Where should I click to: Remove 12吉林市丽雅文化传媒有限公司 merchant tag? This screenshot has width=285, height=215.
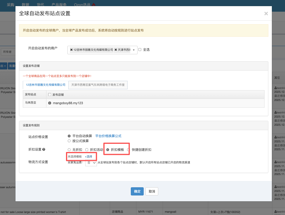[71, 50]
